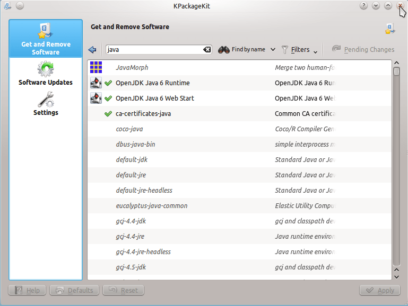Select the gcj-4.4-jre-headless package
Image resolution: width=408 pixels, height=306 pixels.
coord(239,251)
